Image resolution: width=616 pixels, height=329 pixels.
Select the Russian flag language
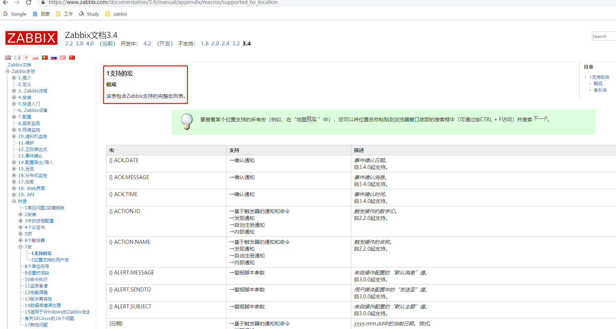coord(54,57)
